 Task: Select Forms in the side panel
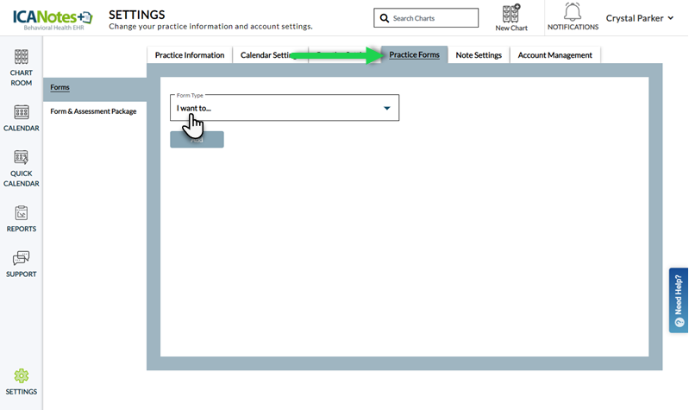point(60,87)
